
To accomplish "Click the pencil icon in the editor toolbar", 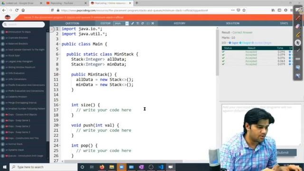I will click(x=133, y=23).
